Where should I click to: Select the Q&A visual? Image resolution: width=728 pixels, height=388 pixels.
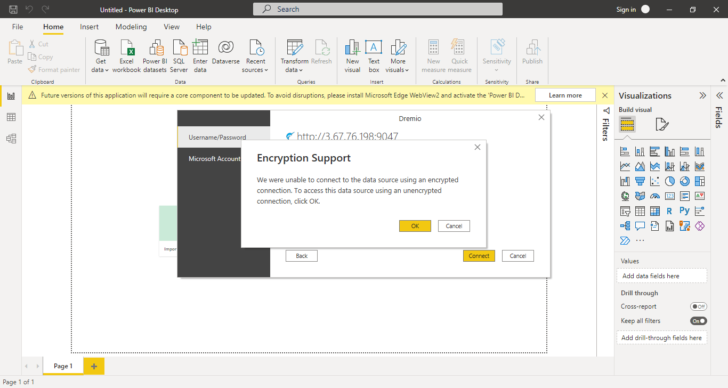point(640,227)
